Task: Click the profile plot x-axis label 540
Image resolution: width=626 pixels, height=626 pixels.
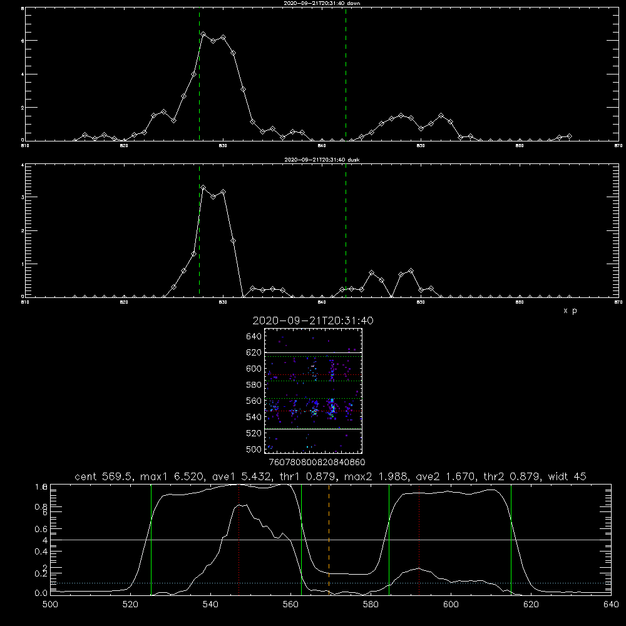Action: tap(210, 605)
